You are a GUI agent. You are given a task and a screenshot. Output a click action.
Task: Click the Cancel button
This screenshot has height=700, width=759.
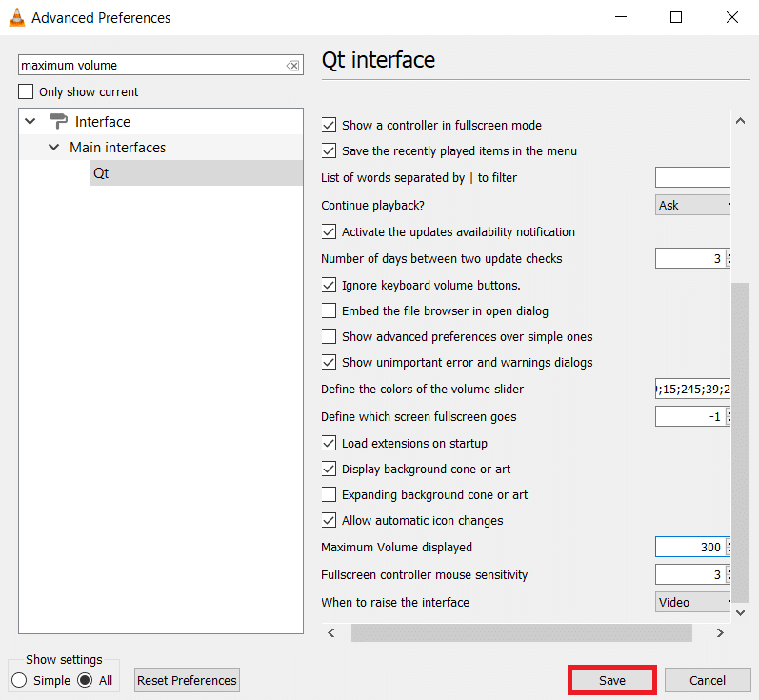pos(707,680)
